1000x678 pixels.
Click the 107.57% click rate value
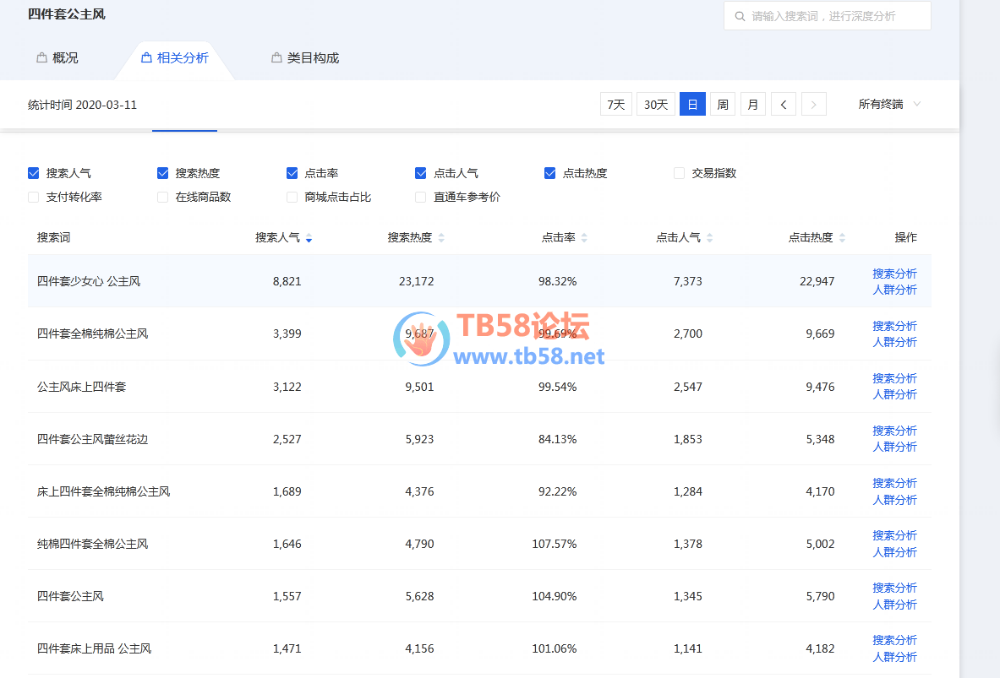[555, 545]
